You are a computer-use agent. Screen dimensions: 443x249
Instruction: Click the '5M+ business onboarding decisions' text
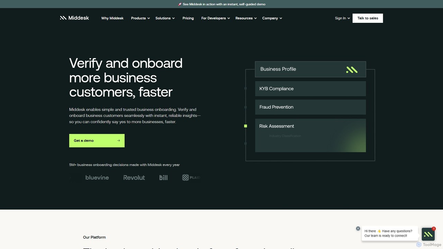(125, 165)
